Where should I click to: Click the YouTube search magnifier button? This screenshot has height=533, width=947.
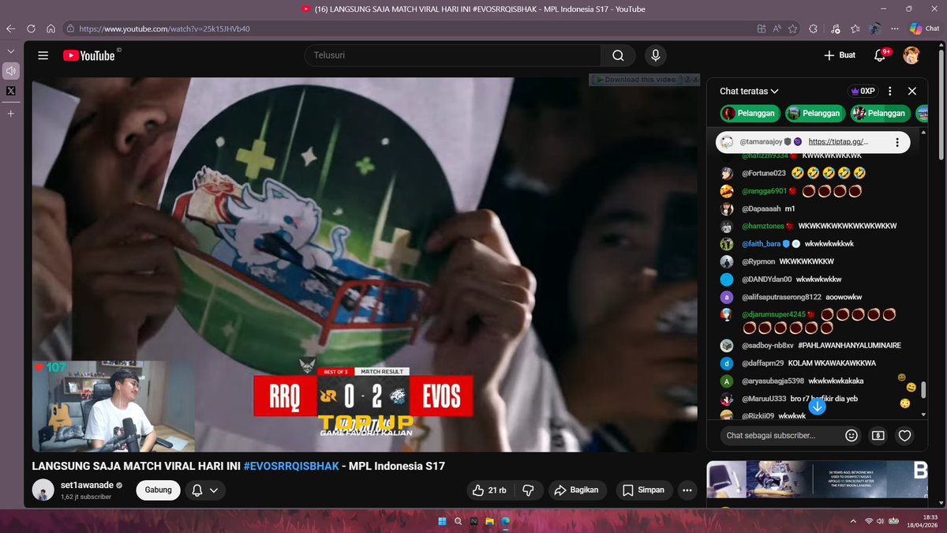pyautogui.click(x=618, y=55)
